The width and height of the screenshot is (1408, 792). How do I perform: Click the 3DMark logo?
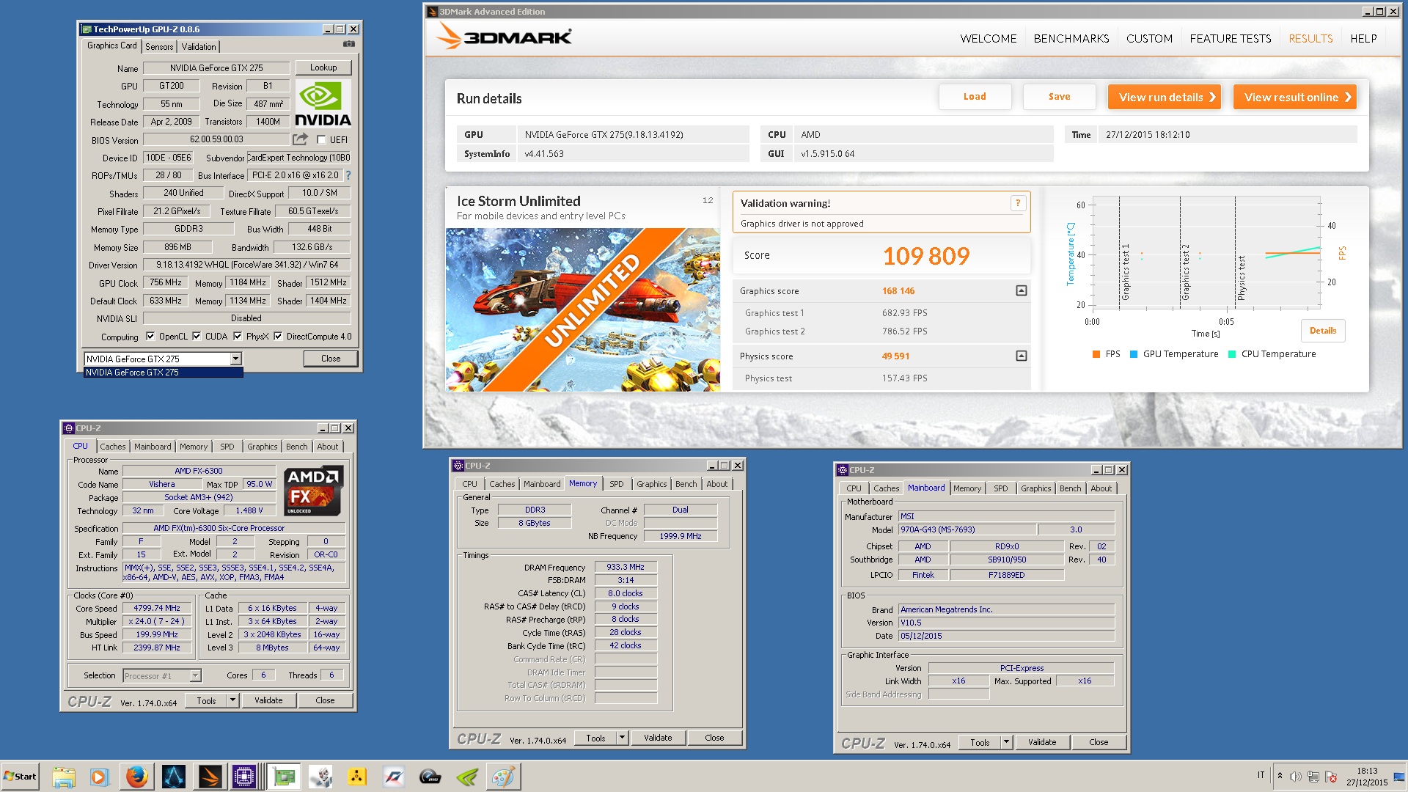(503, 37)
